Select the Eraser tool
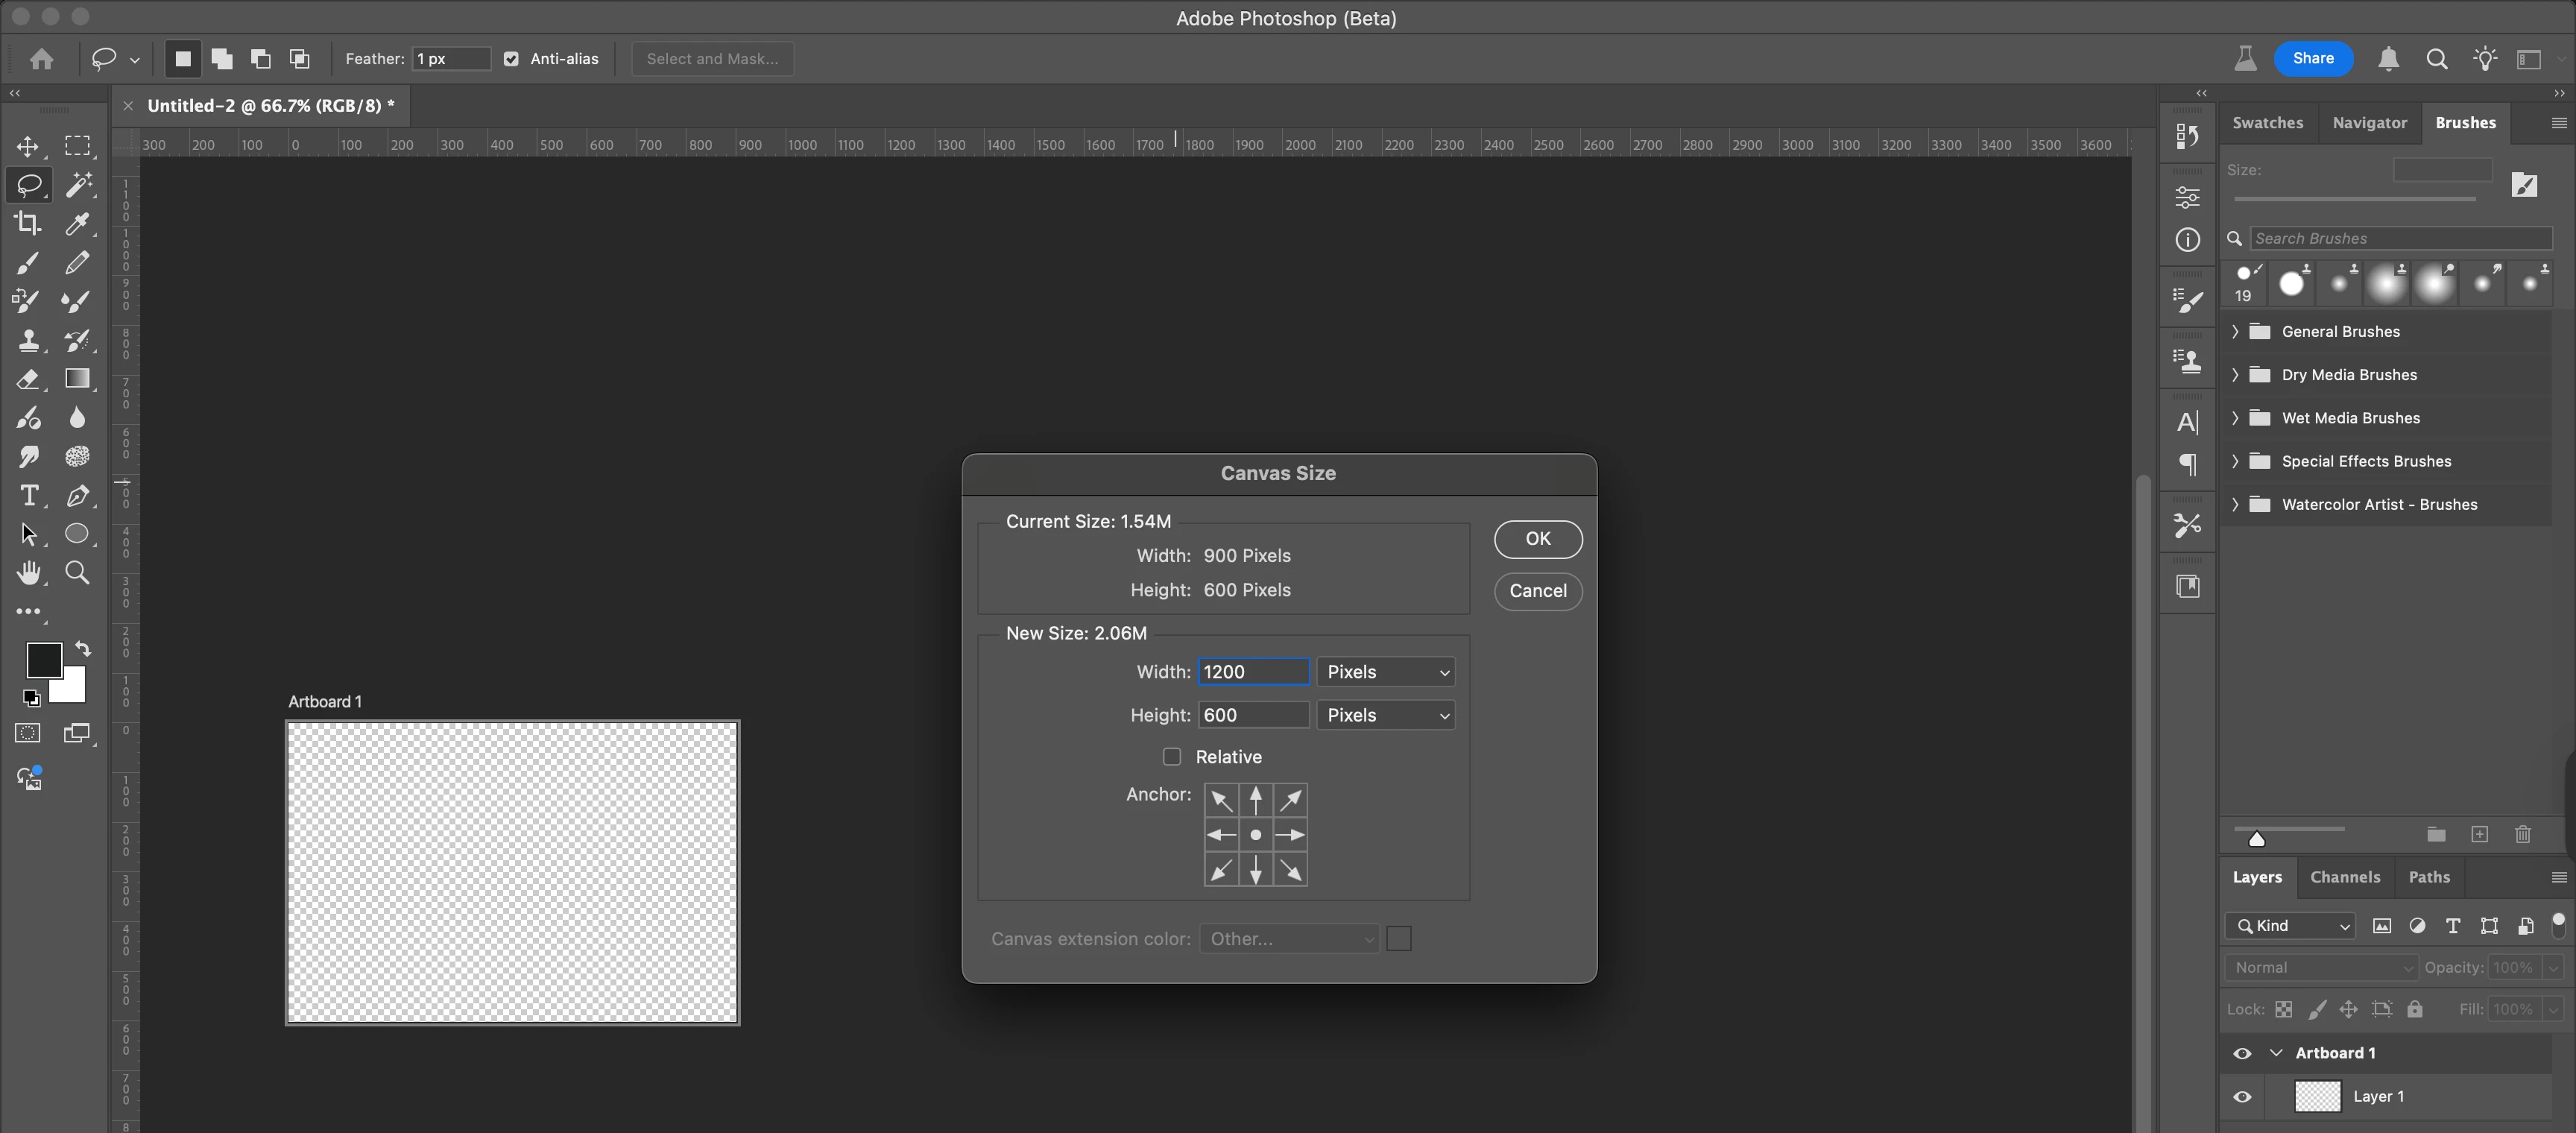This screenshot has width=2576, height=1133. tap(28, 379)
